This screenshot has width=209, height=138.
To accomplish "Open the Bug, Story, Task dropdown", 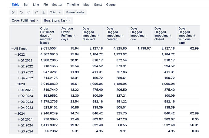I will point(57,20).
